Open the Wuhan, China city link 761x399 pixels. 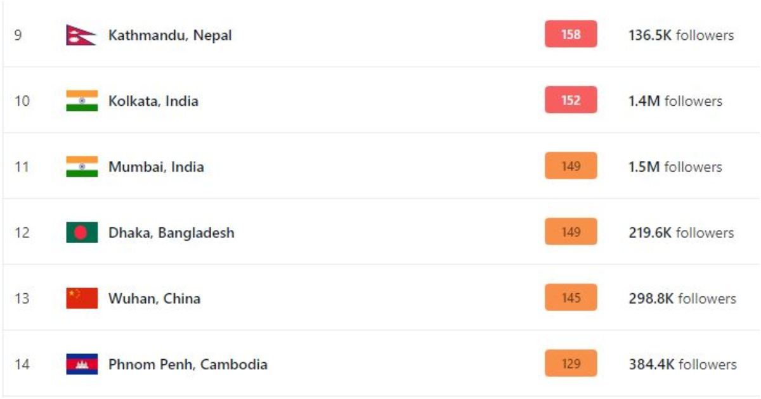154,299
